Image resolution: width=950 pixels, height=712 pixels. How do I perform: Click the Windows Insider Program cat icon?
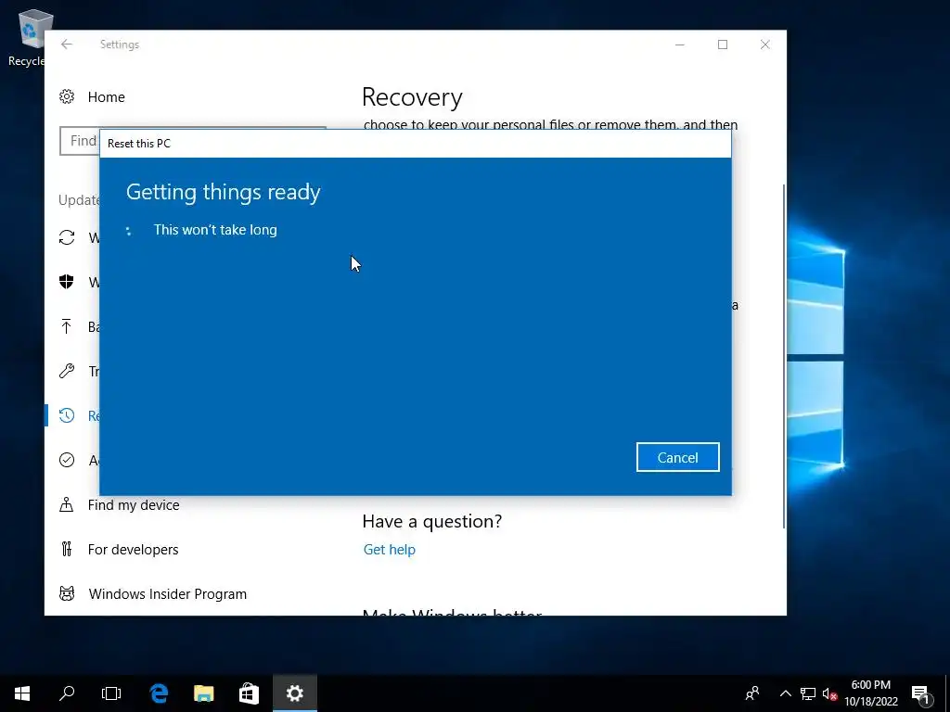[67, 593]
